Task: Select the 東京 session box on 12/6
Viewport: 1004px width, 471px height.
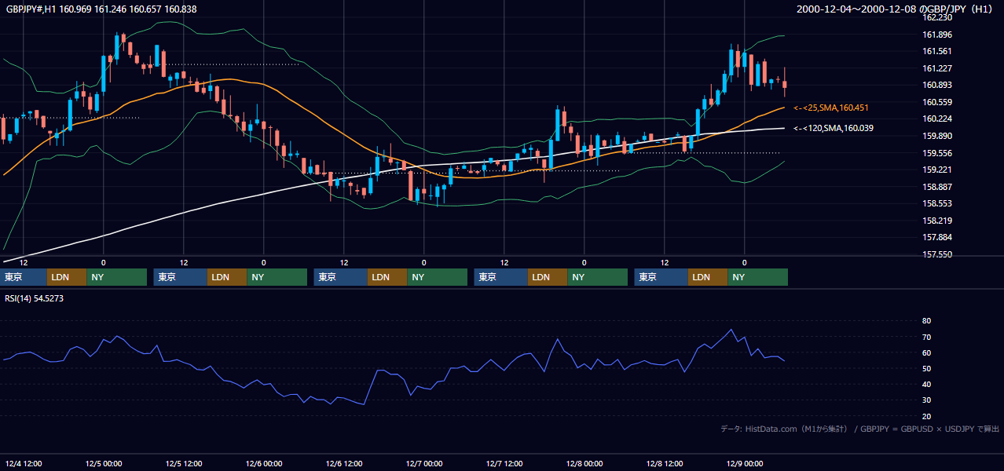Action: [x=341, y=277]
